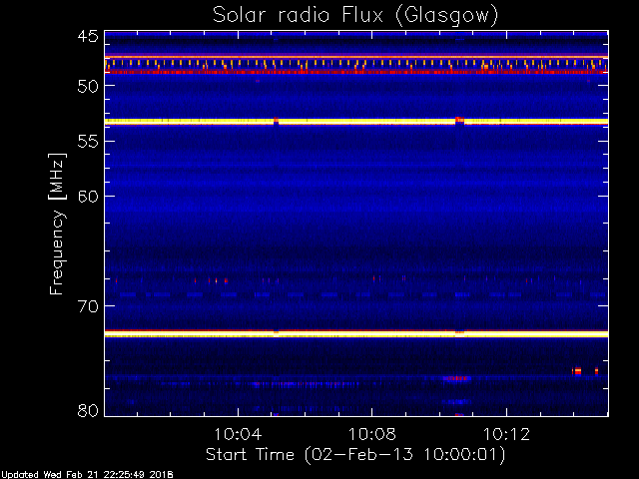Click the 10:08 time axis label
The height and width of the screenshot is (479, 639).
(x=371, y=434)
